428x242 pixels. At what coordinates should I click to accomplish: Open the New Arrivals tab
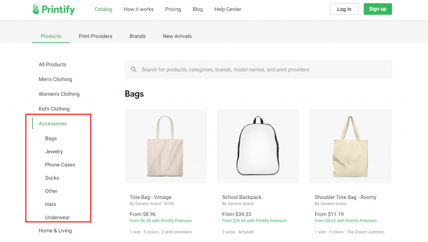(x=177, y=36)
